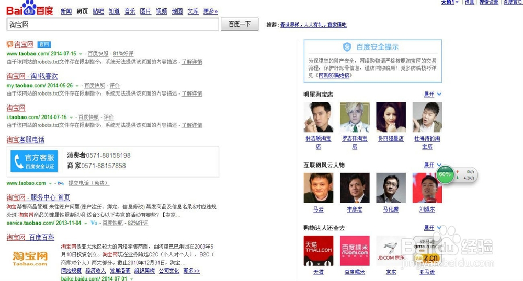Click the 评价 link on my.taobao.com result
Screen dimensions: 523x281
pos(115,86)
